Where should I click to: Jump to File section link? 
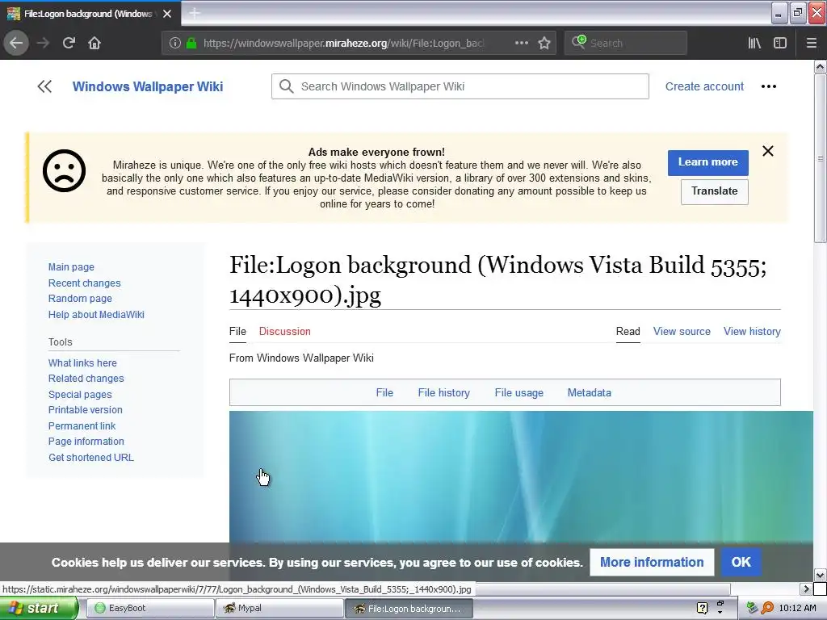point(384,393)
